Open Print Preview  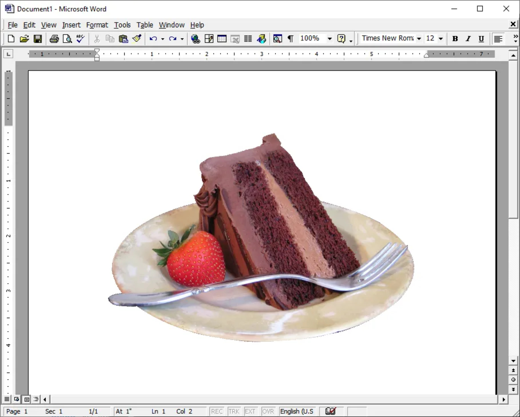point(67,39)
